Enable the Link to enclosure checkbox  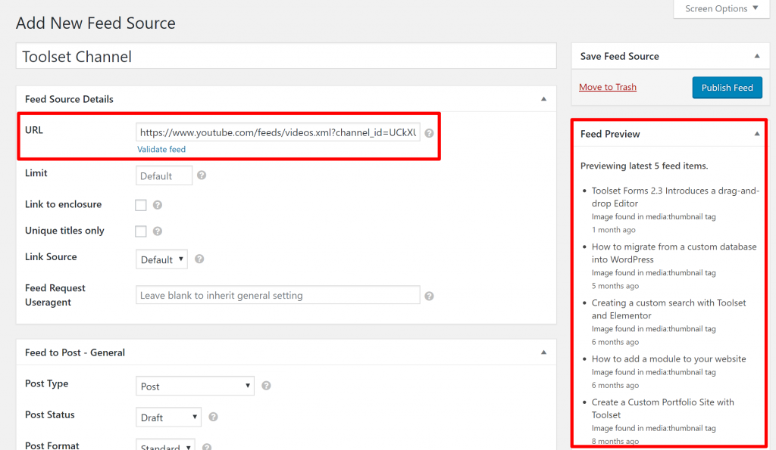point(140,205)
